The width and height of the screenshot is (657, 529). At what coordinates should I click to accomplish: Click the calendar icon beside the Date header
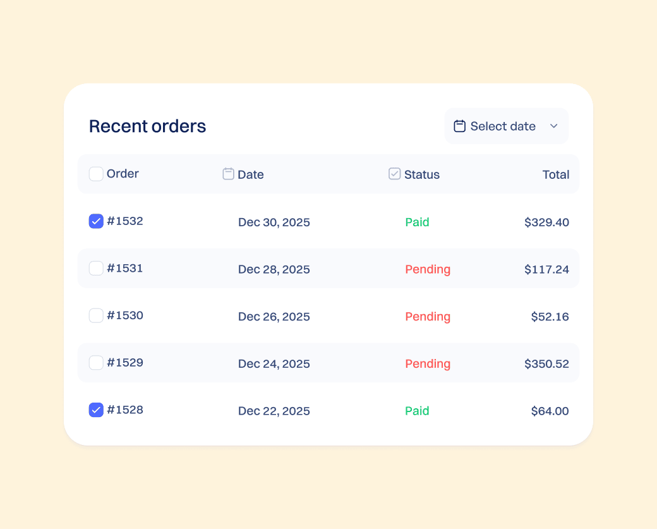pos(228,173)
